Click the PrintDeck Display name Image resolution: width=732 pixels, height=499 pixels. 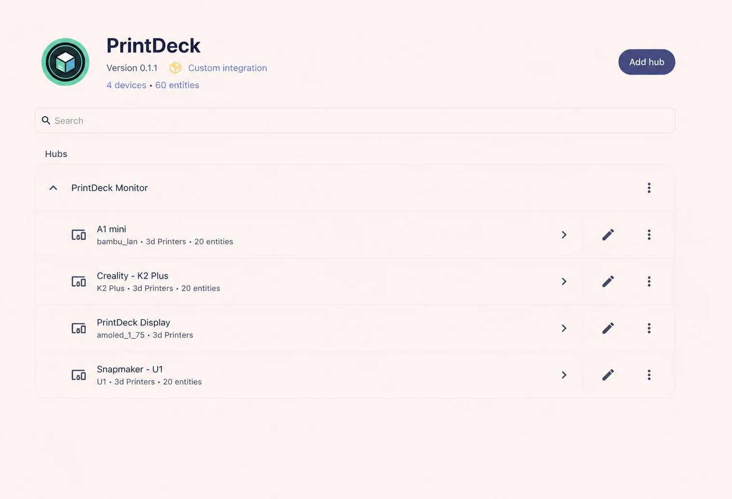point(134,323)
